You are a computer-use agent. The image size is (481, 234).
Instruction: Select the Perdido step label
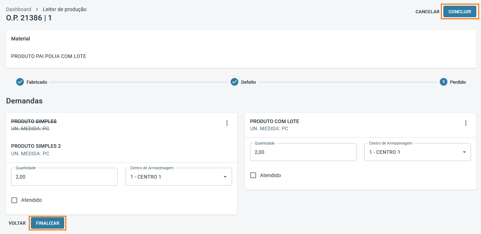pos(458,82)
